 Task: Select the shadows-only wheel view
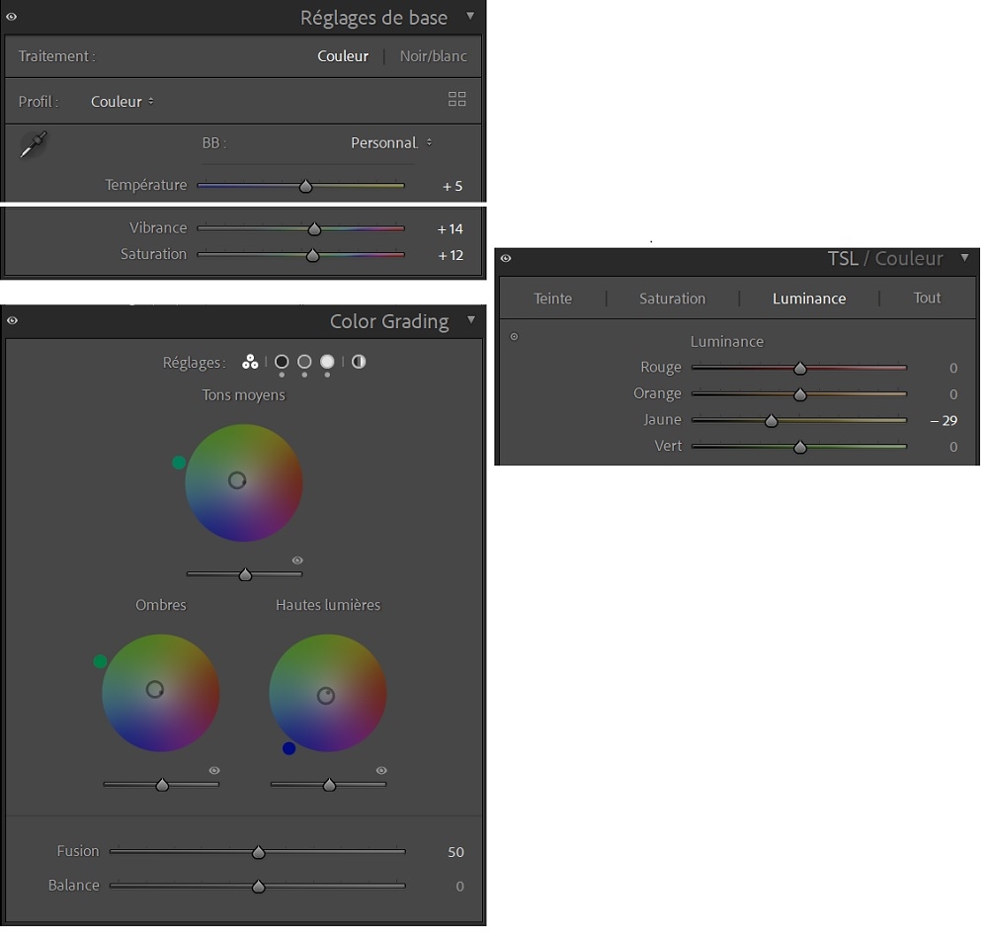tap(282, 362)
